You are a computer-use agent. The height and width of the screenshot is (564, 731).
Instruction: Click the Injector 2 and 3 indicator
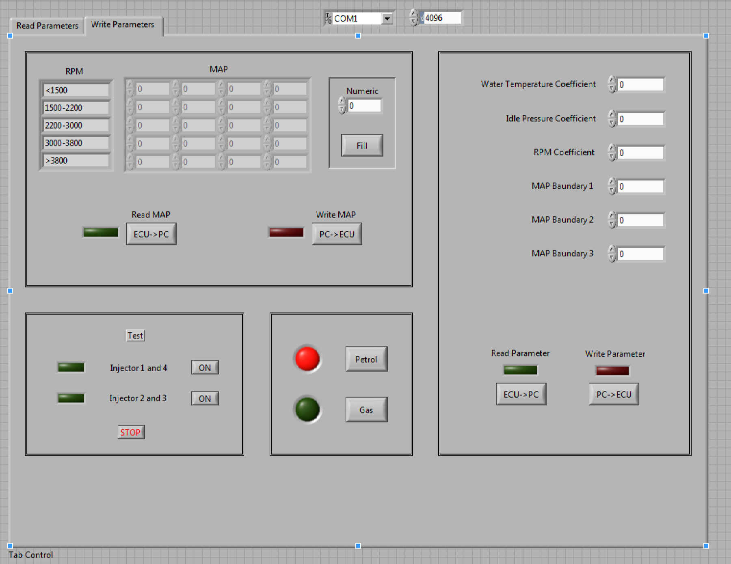pos(71,398)
